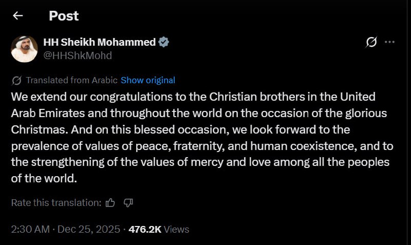
Task: Click the 'Translated from Arabic' label
Action: point(71,80)
